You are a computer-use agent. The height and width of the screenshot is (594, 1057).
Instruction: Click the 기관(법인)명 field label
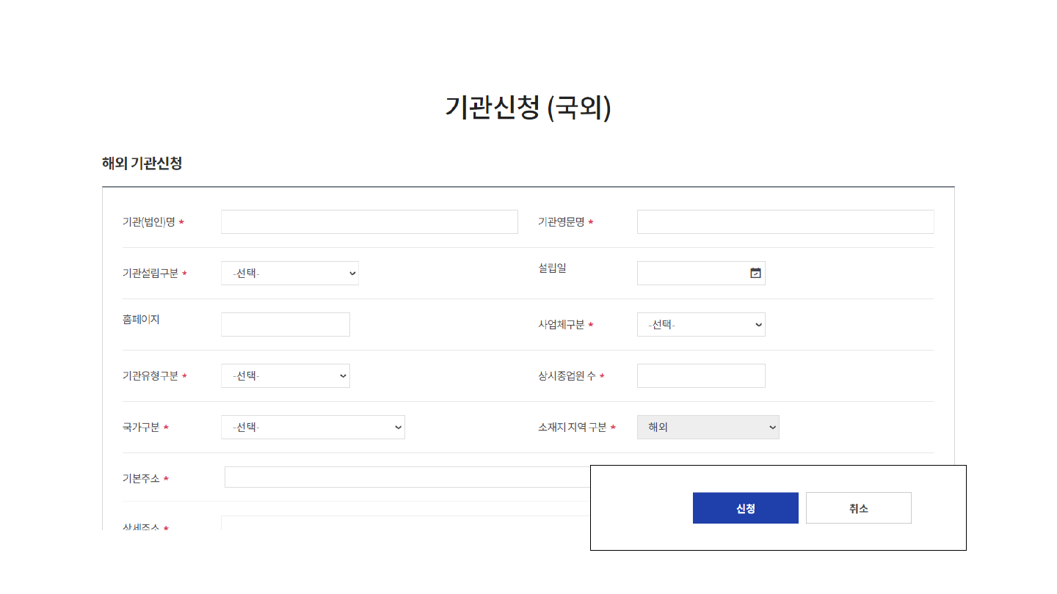pos(149,222)
